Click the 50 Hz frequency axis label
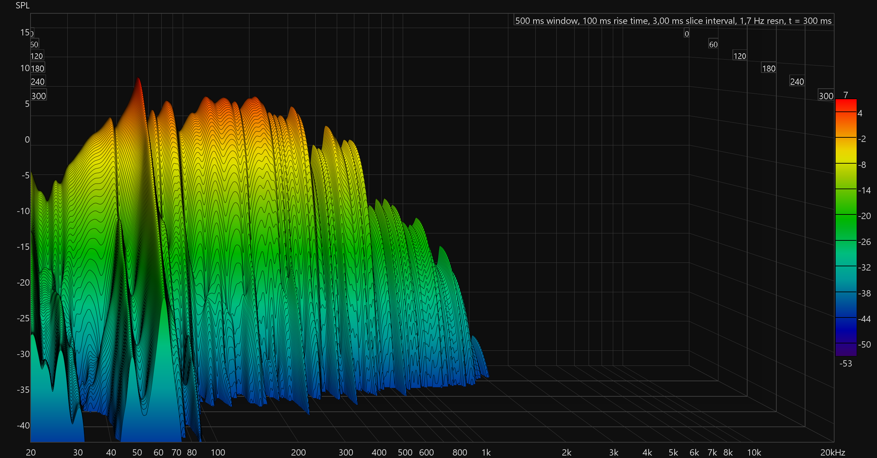877x458 pixels. coord(137,452)
